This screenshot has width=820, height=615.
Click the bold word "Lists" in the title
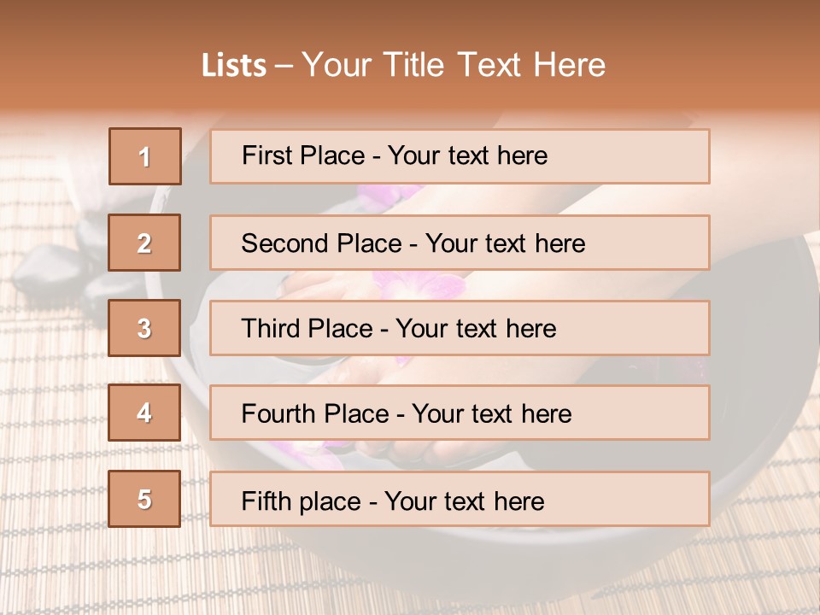234,66
